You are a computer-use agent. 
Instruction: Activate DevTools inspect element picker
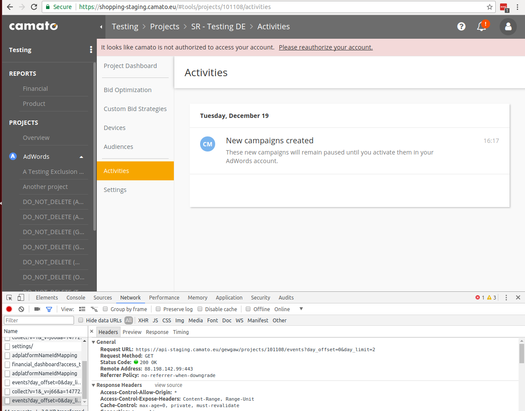click(x=9, y=297)
